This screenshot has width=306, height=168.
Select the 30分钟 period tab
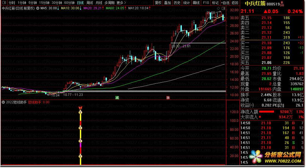57,3
